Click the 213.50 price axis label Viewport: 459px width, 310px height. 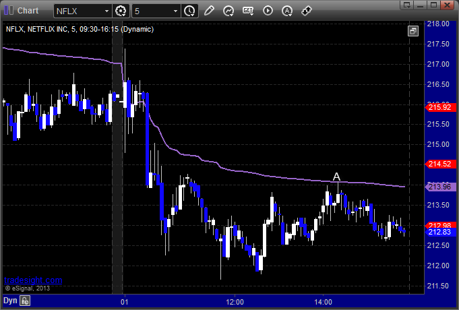(438, 205)
